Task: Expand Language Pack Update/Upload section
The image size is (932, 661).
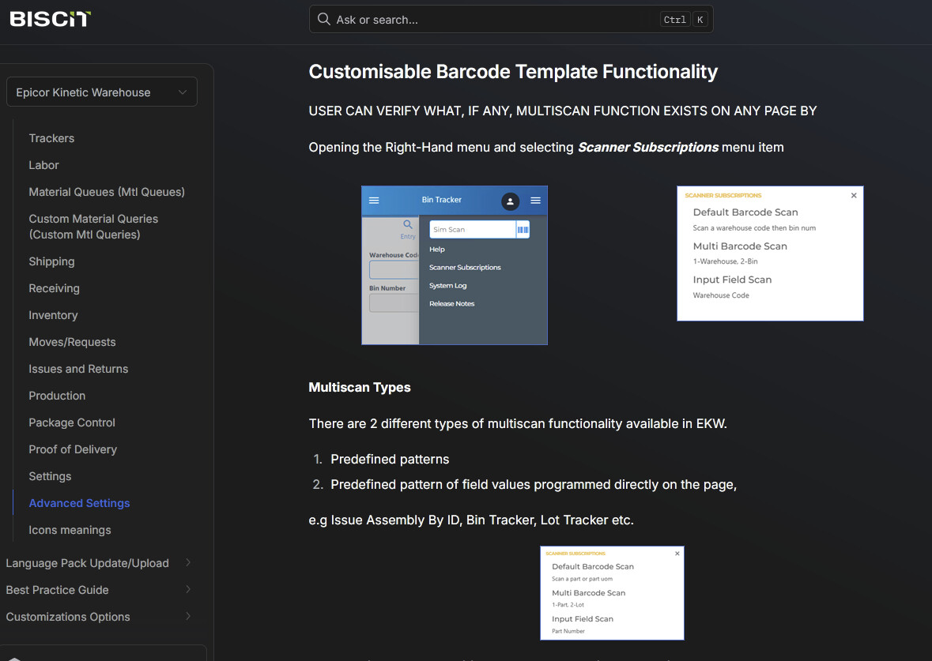Action: click(x=188, y=563)
